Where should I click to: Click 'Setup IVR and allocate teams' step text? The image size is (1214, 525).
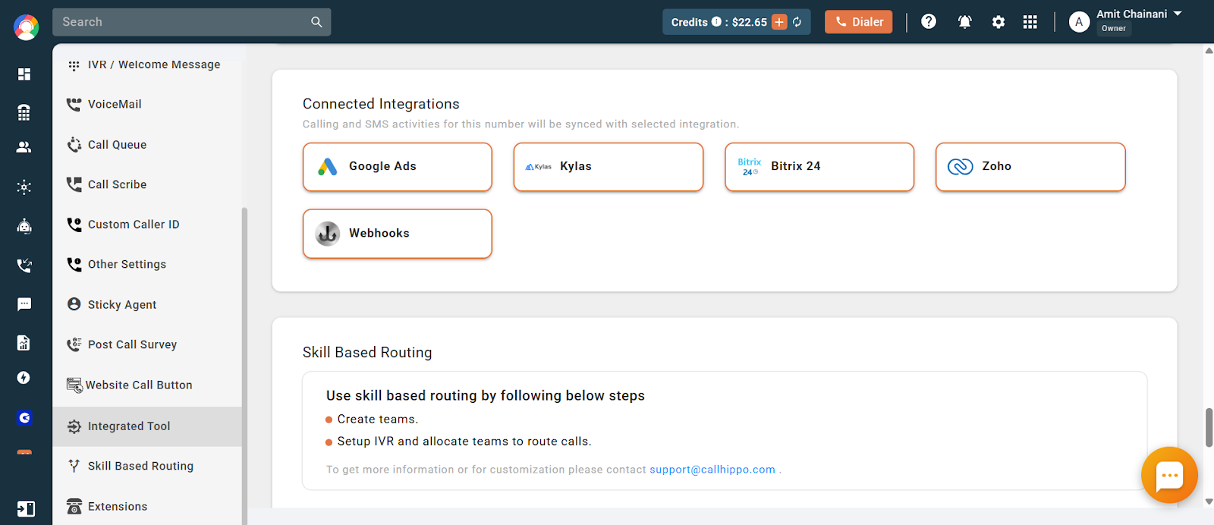(x=464, y=442)
